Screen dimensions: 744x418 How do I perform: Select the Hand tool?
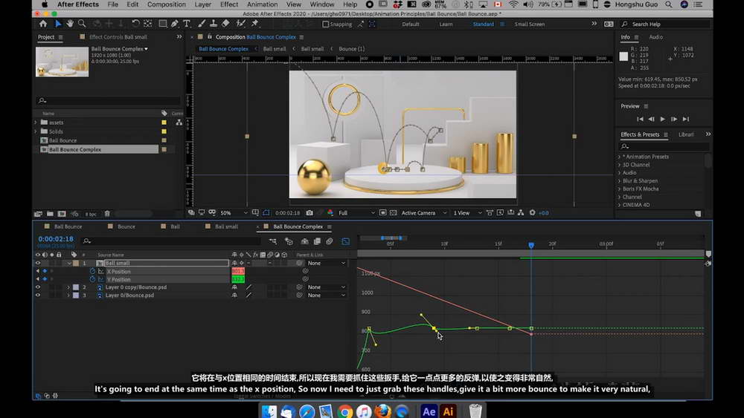pos(70,24)
